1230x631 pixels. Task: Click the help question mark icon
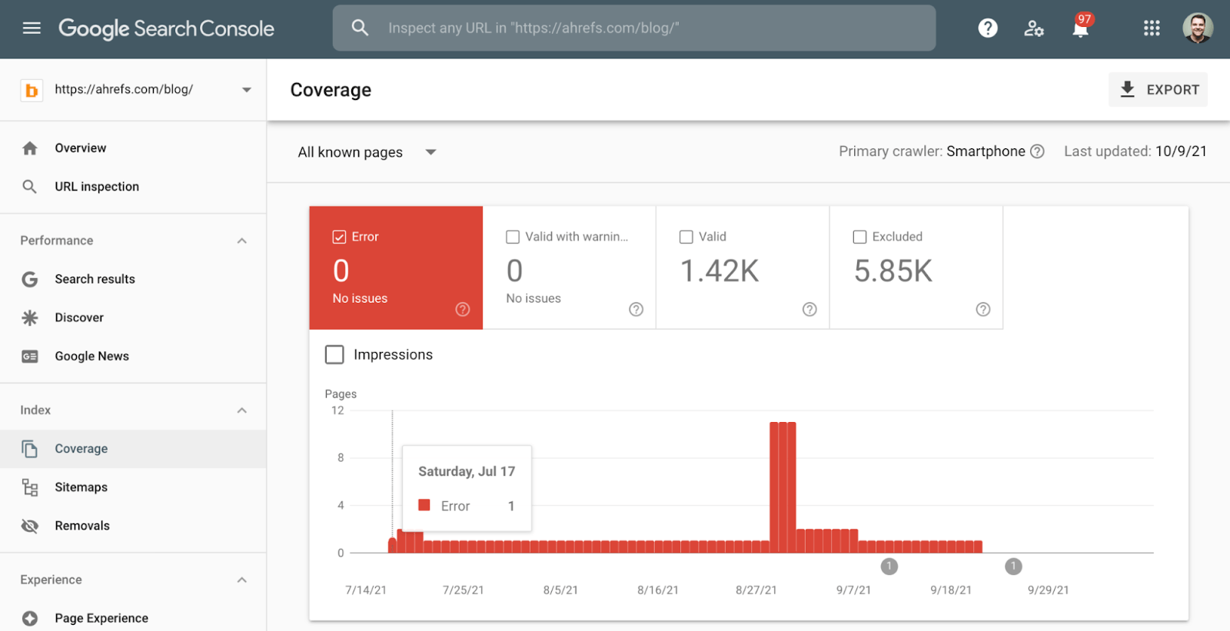(x=988, y=28)
